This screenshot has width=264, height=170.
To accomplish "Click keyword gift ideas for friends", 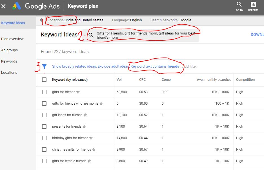I will click(67, 115).
